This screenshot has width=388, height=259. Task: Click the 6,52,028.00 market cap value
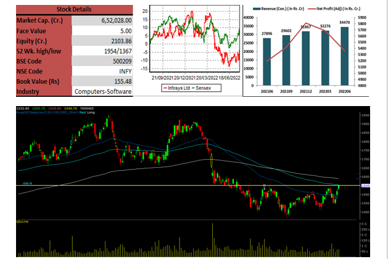point(117,20)
